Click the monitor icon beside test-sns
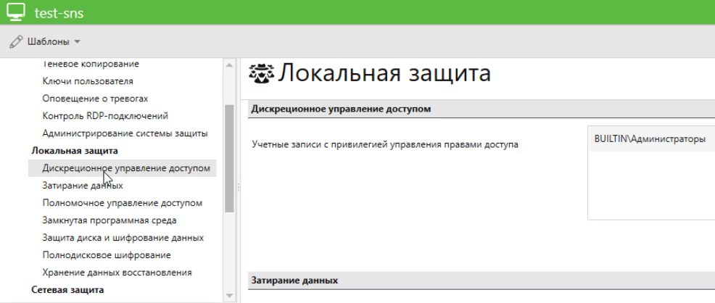The width and height of the screenshot is (715, 303). [x=16, y=12]
